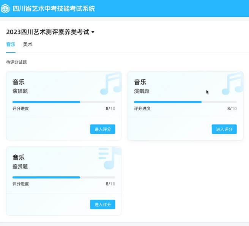Screen dimensions: 249x226
Task: Switch to the 美术 tab
Action: click(28, 44)
